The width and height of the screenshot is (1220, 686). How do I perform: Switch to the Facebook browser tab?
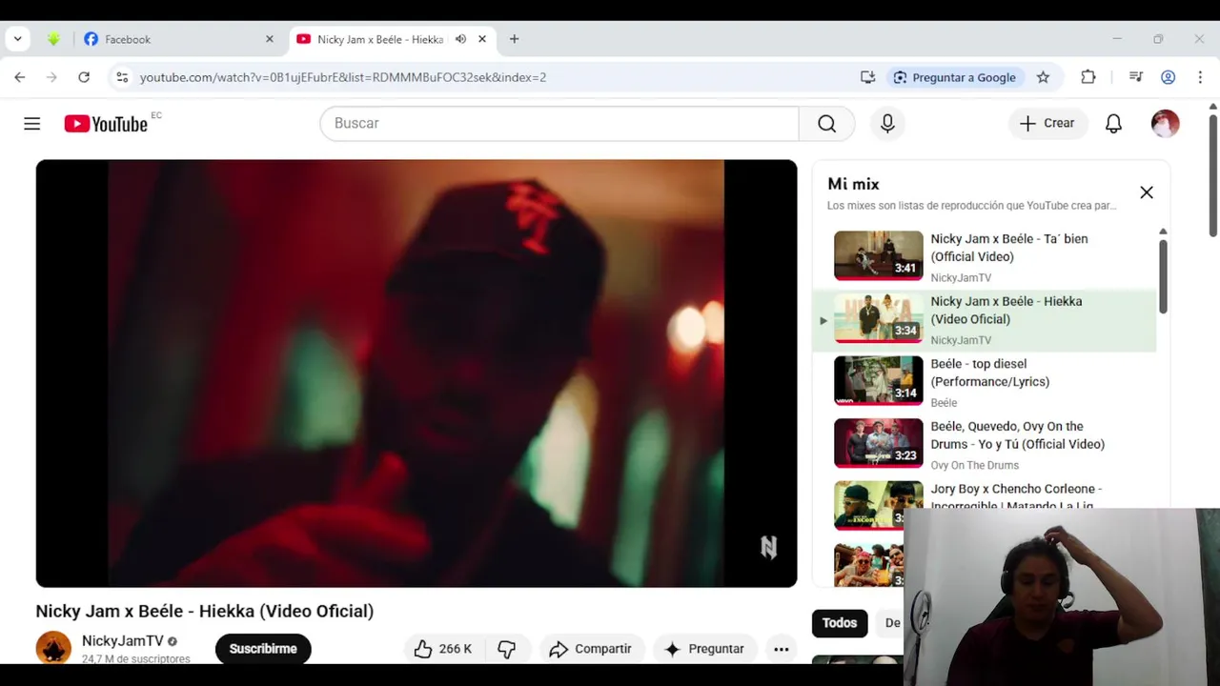tap(179, 39)
